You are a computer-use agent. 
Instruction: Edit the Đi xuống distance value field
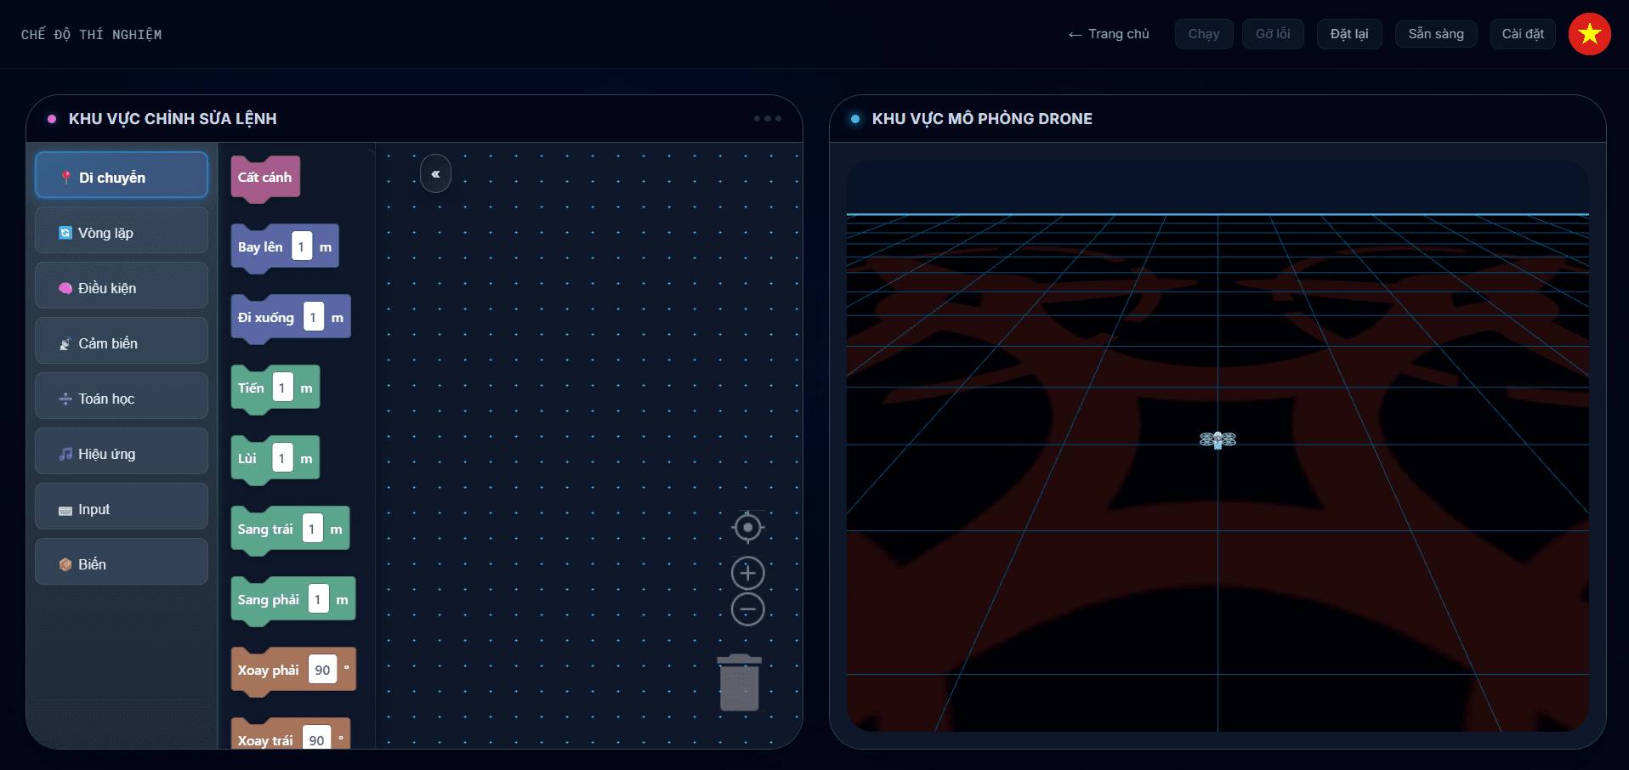point(314,317)
